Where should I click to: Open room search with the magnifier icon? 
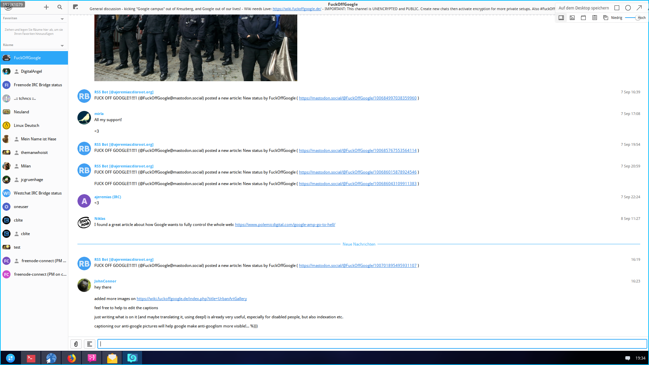[x=60, y=7]
